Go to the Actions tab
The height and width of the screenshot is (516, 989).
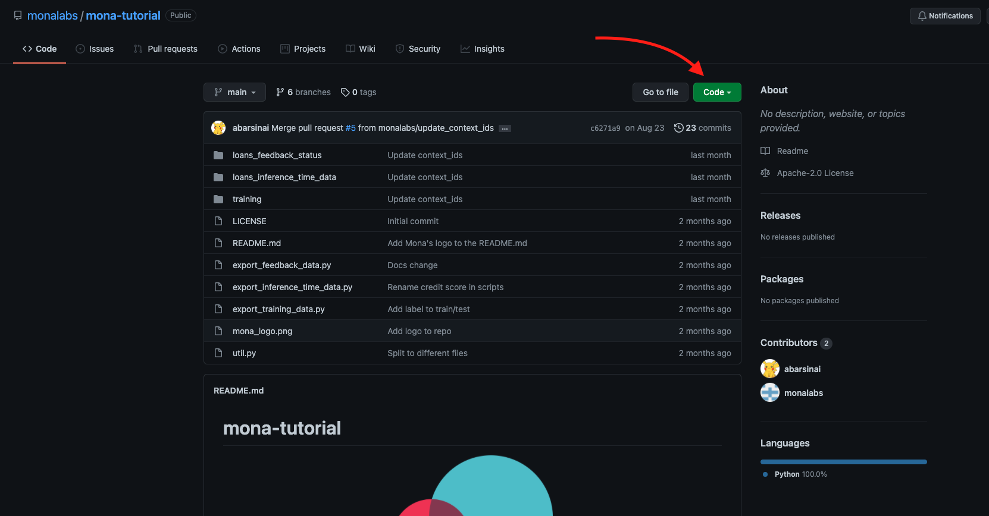click(x=239, y=49)
